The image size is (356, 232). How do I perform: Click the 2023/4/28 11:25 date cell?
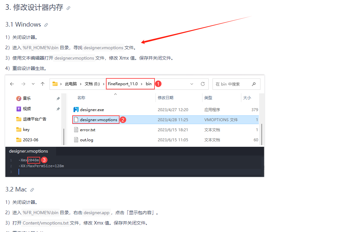pyautogui.click(x=173, y=120)
